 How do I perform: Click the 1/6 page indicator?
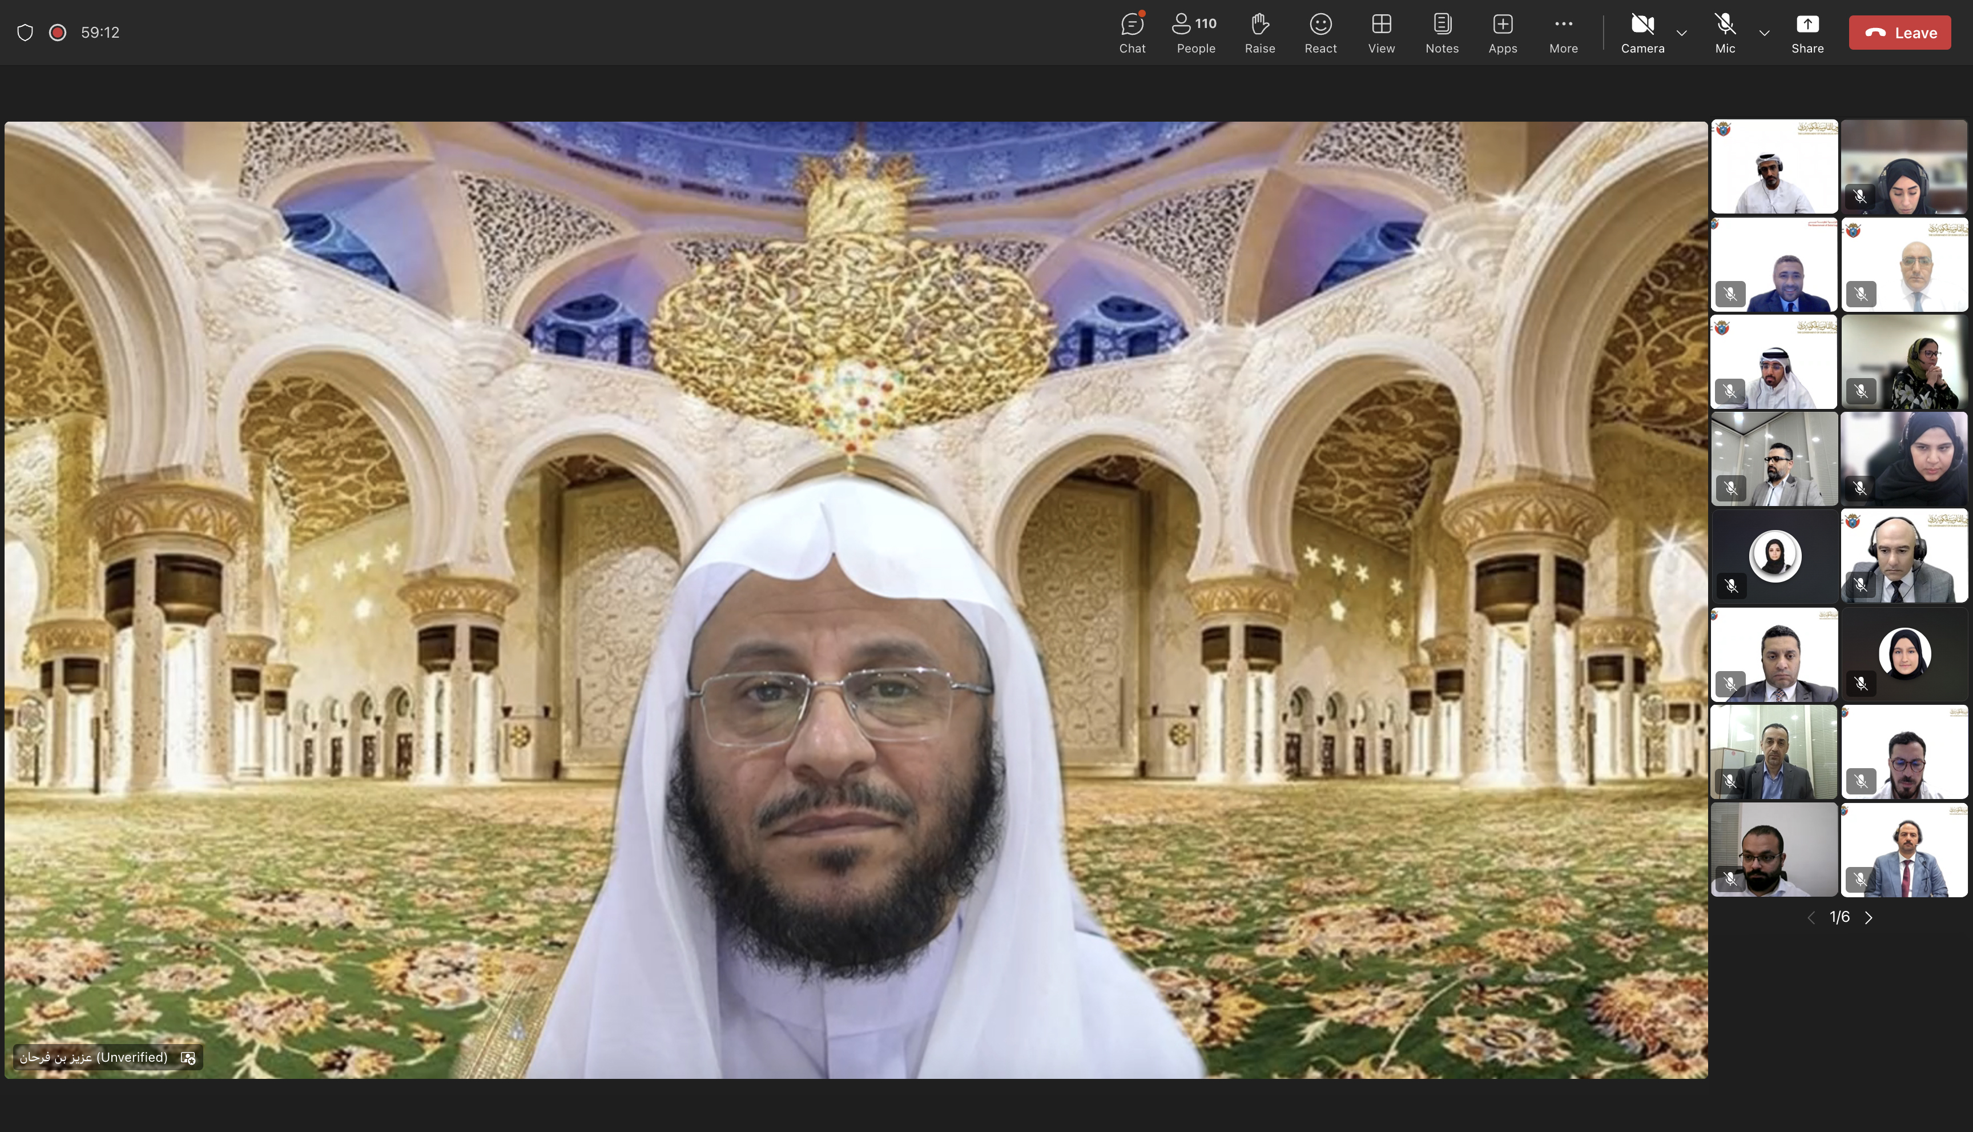(x=1839, y=917)
